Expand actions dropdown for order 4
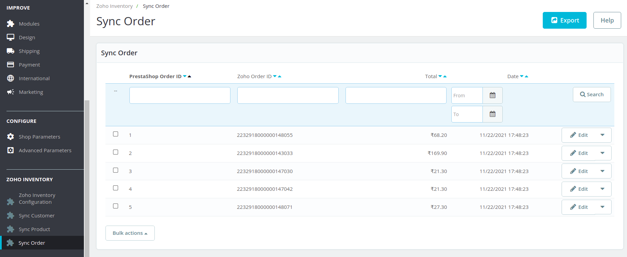The image size is (627, 257). (602, 189)
